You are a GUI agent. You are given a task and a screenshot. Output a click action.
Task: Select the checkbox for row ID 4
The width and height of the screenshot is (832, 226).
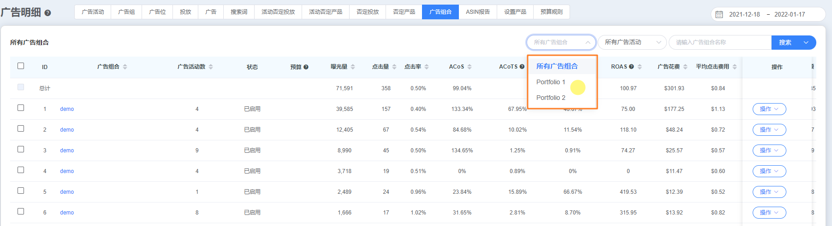coord(21,170)
